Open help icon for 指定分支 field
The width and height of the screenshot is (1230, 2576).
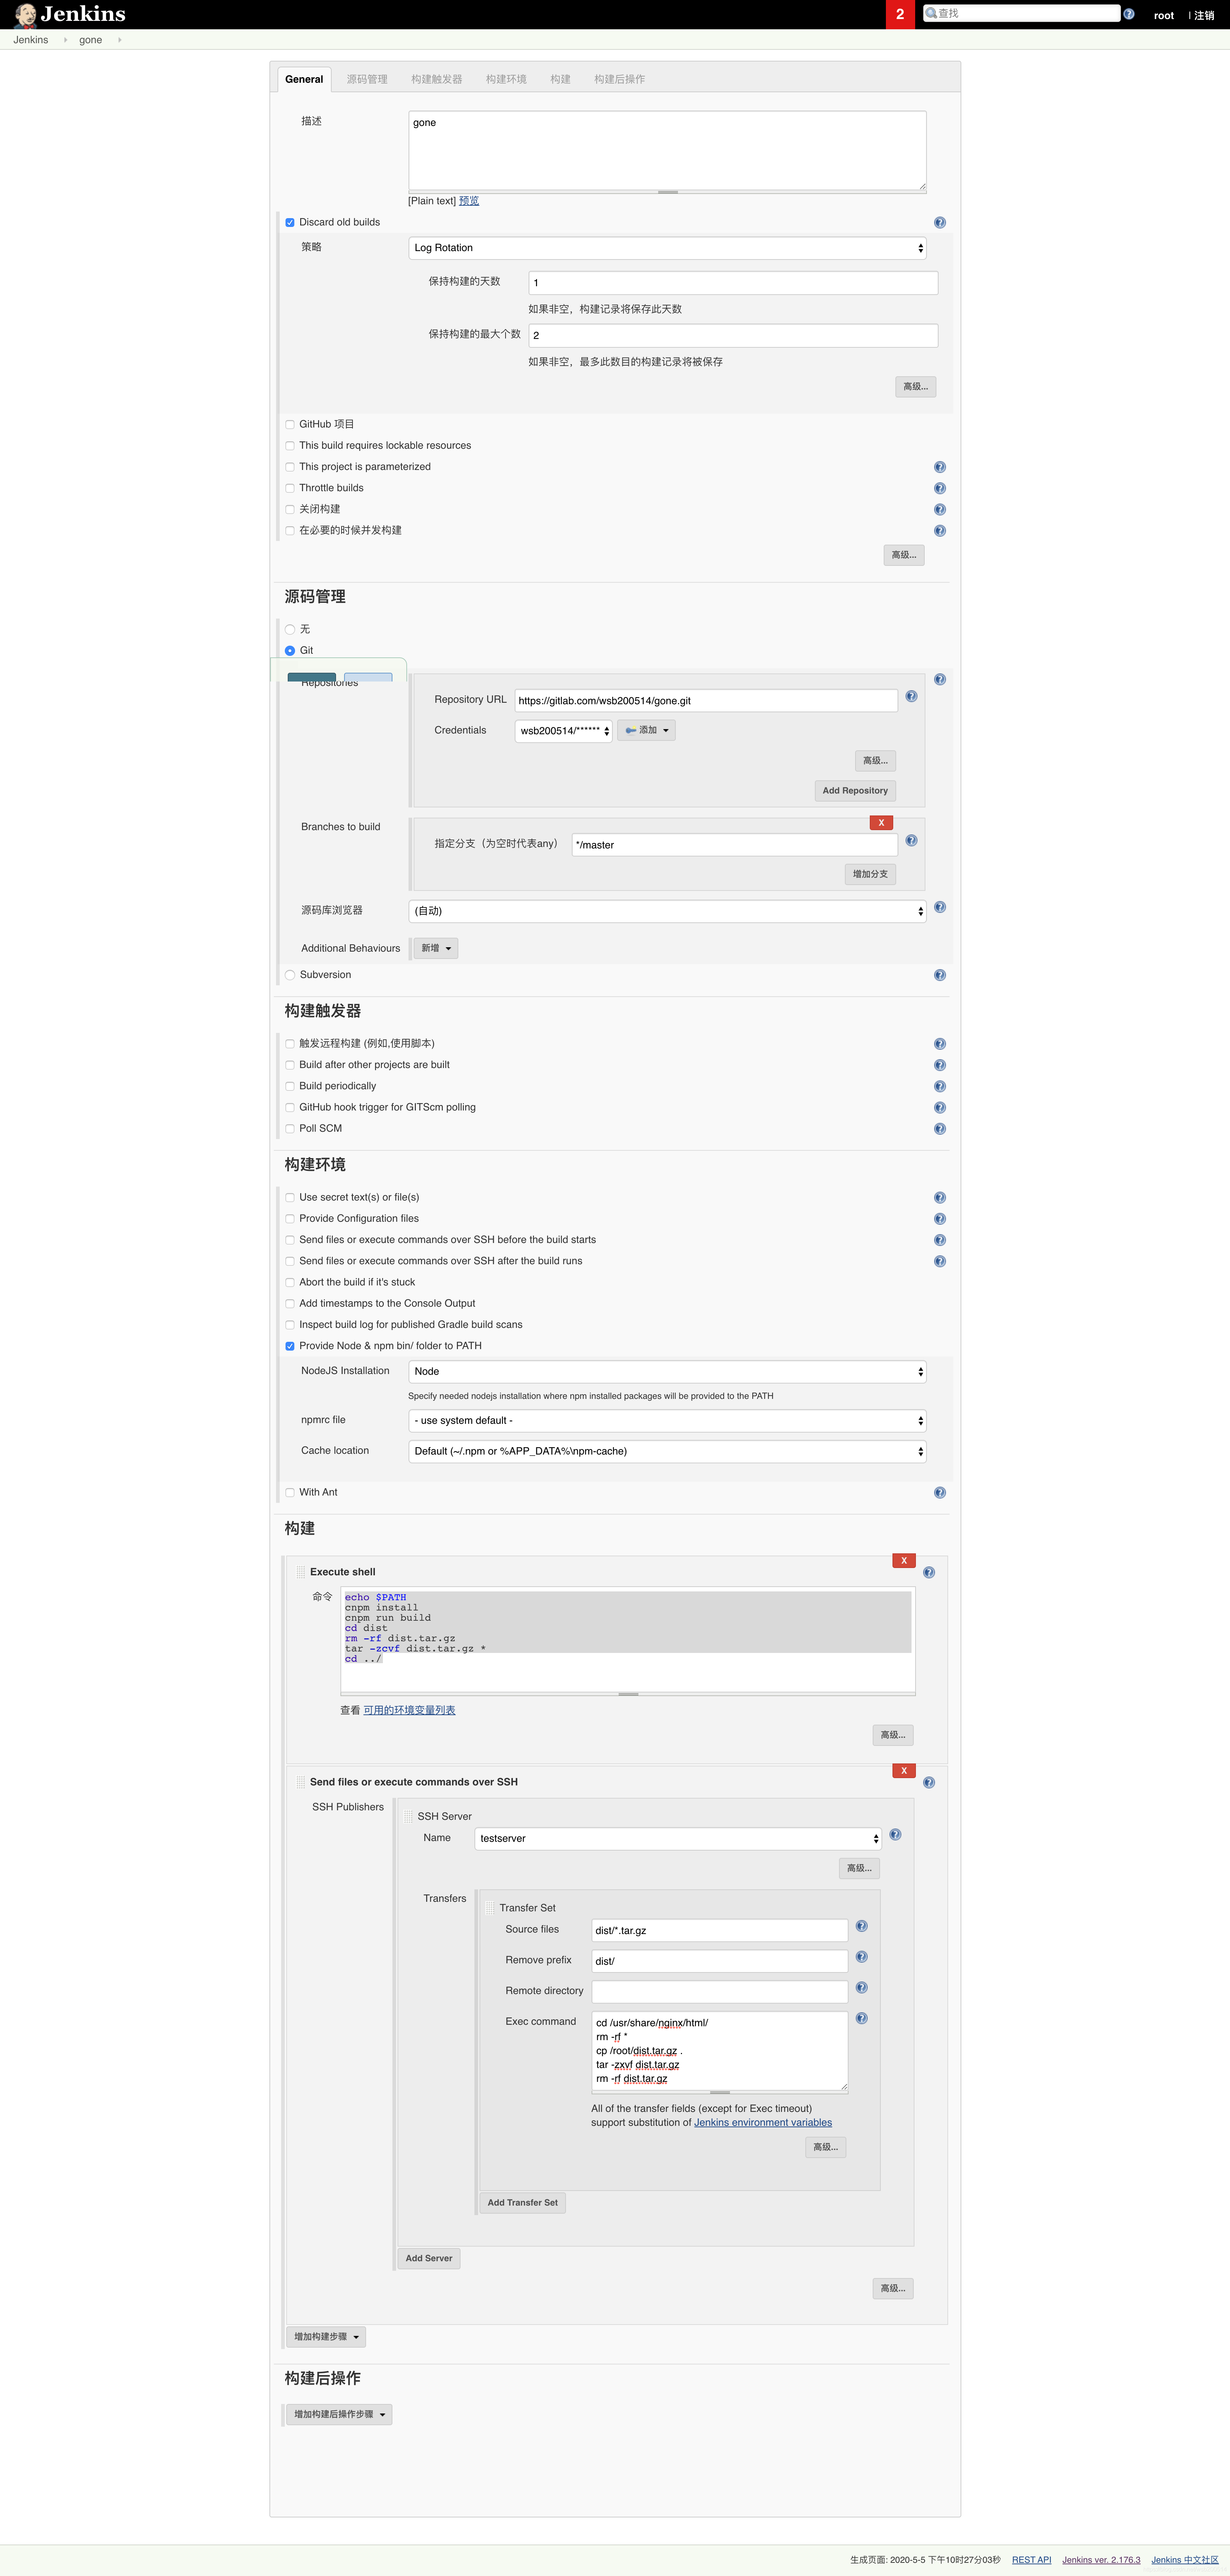911,841
